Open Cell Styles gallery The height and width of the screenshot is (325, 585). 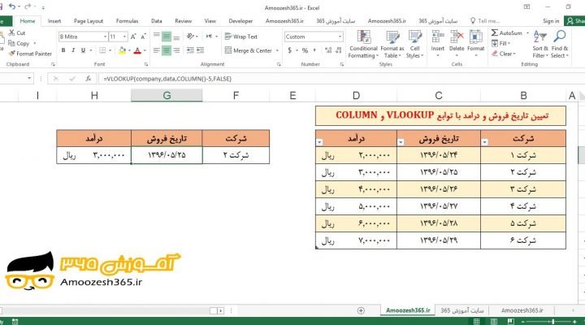pyautogui.click(x=414, y=44)
